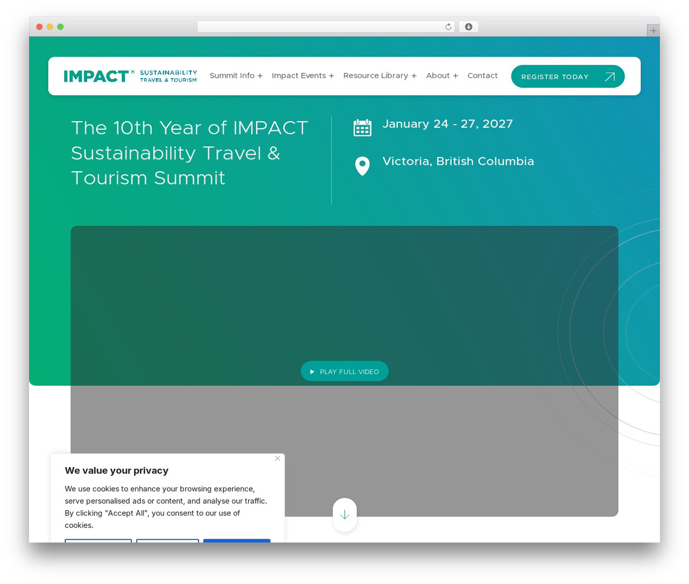This screenshot has width=689, height=584.
Task: Click the browser download icon
Action: (469, 27)
